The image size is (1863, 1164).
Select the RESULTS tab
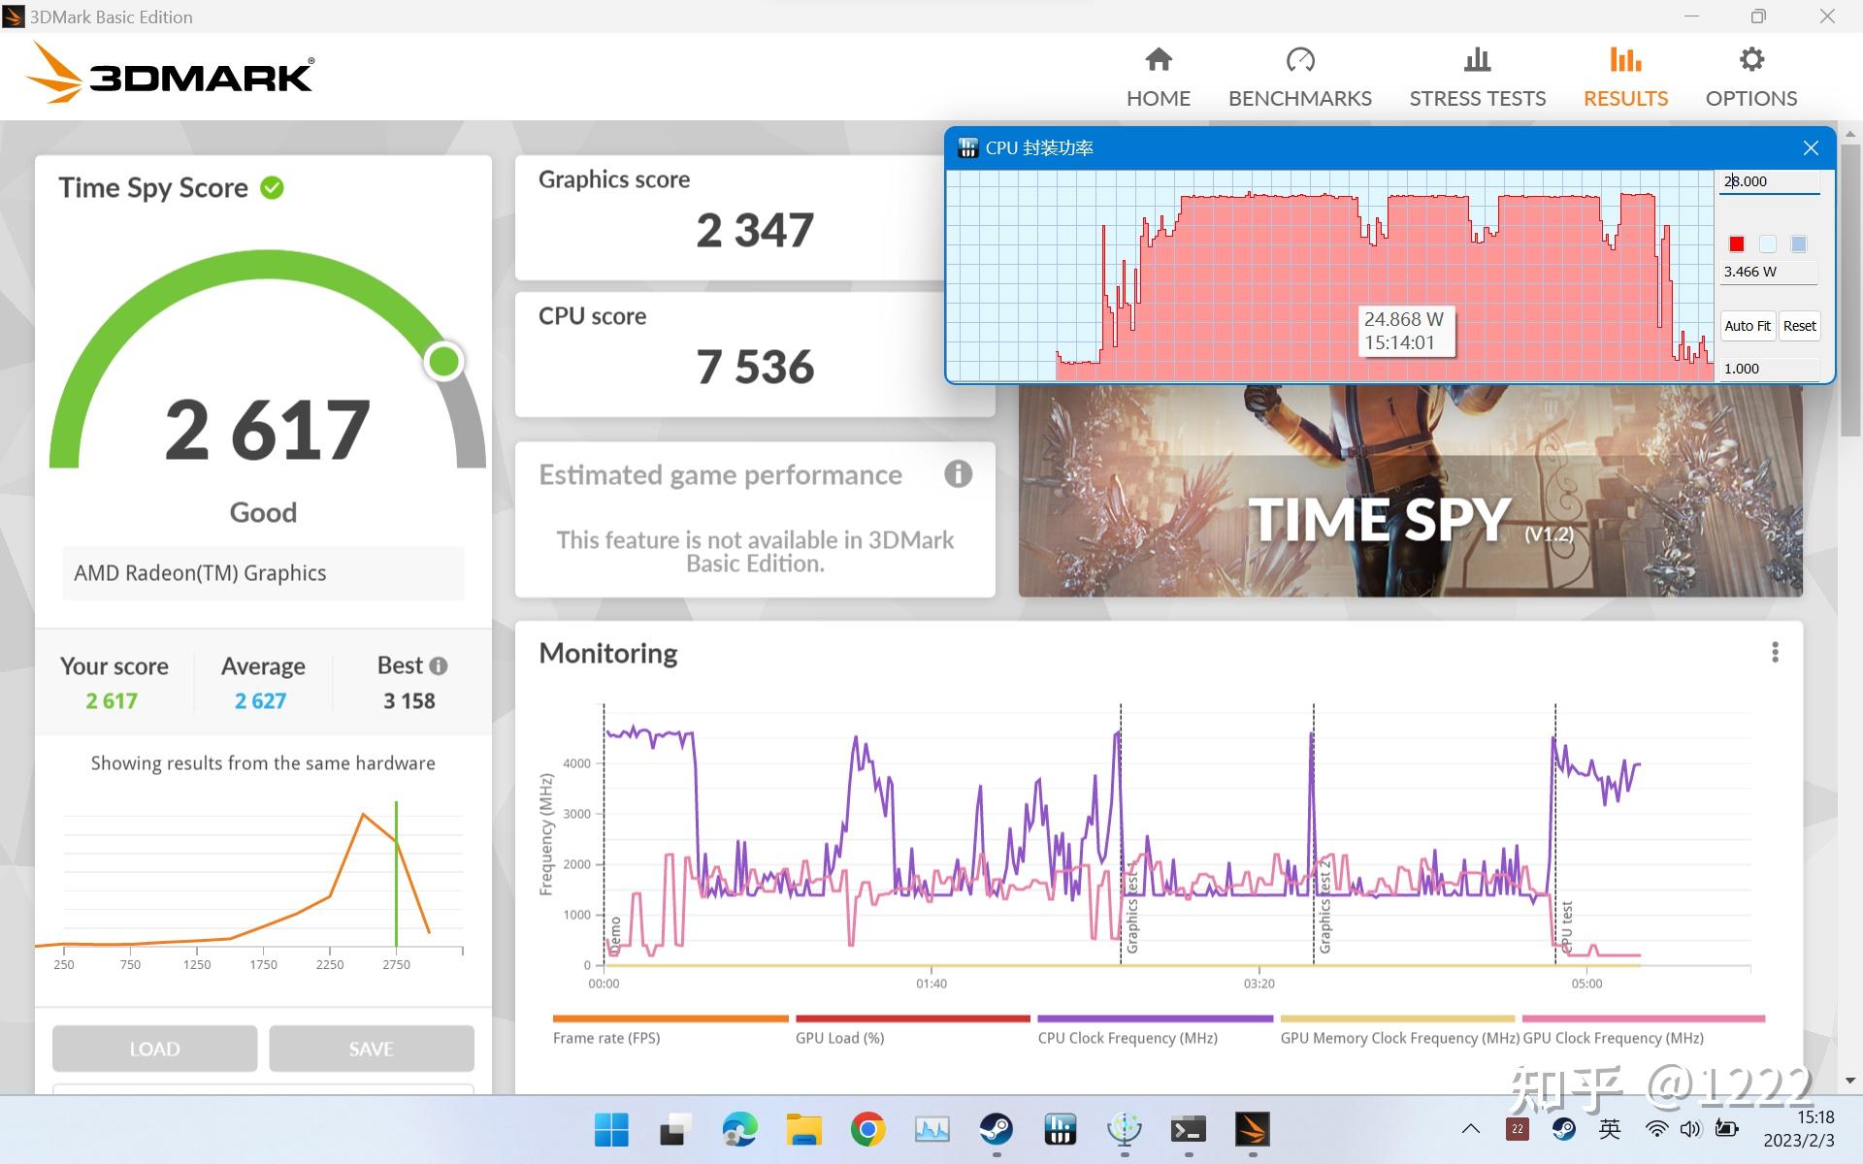click(x=1625, y=79)
